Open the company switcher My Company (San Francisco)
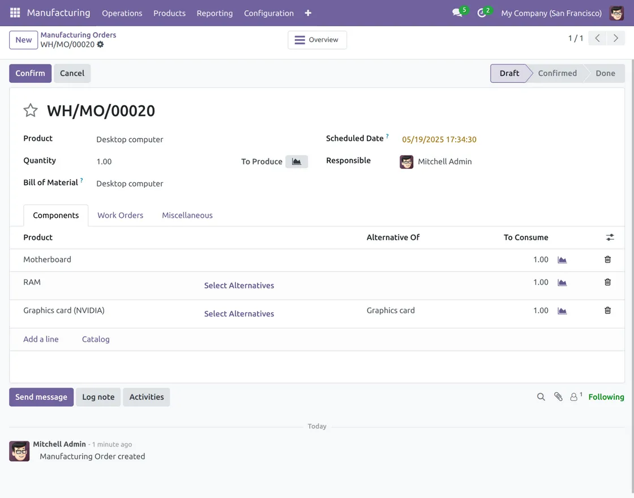Screen dimensions: 634x498 [x=551, y=13]
